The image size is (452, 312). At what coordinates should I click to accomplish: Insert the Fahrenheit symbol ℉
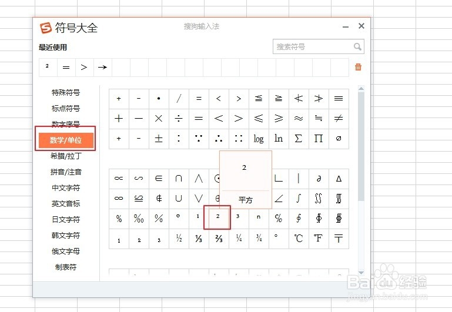tap(319, 239)
